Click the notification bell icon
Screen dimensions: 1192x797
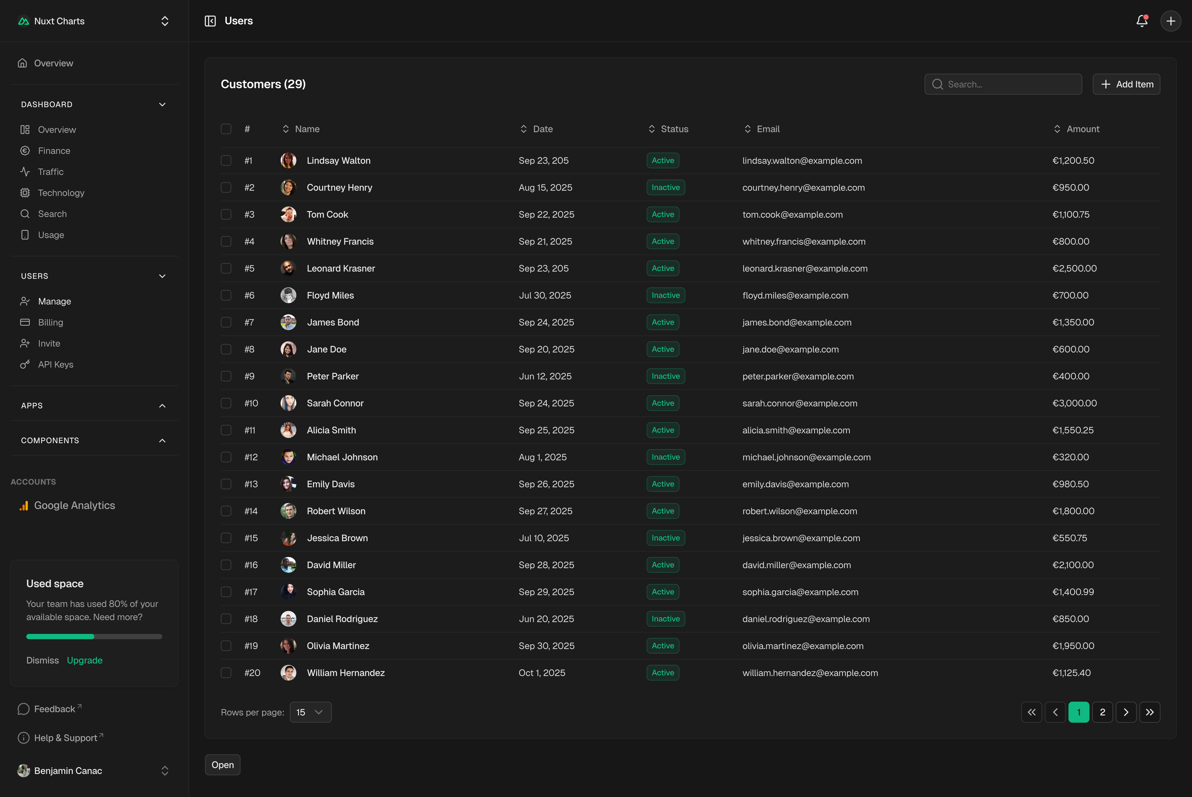[x=1142, y=21]
